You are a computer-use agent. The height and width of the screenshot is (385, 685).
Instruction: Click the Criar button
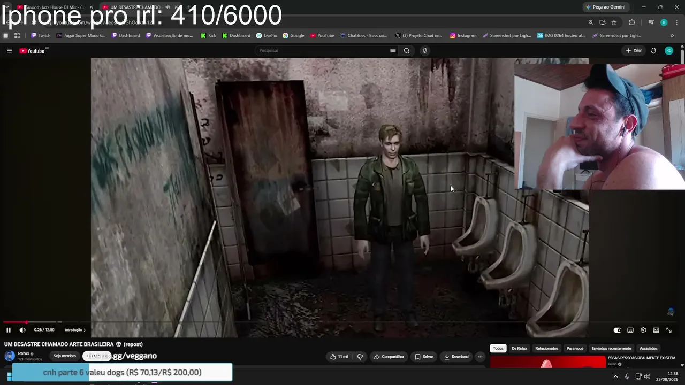pos(634,51)
